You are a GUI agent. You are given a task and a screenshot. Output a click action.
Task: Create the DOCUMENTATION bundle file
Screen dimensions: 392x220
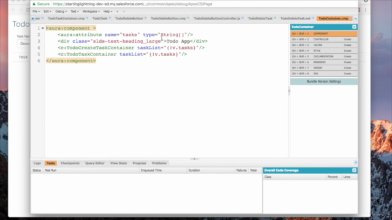[347, 57]
